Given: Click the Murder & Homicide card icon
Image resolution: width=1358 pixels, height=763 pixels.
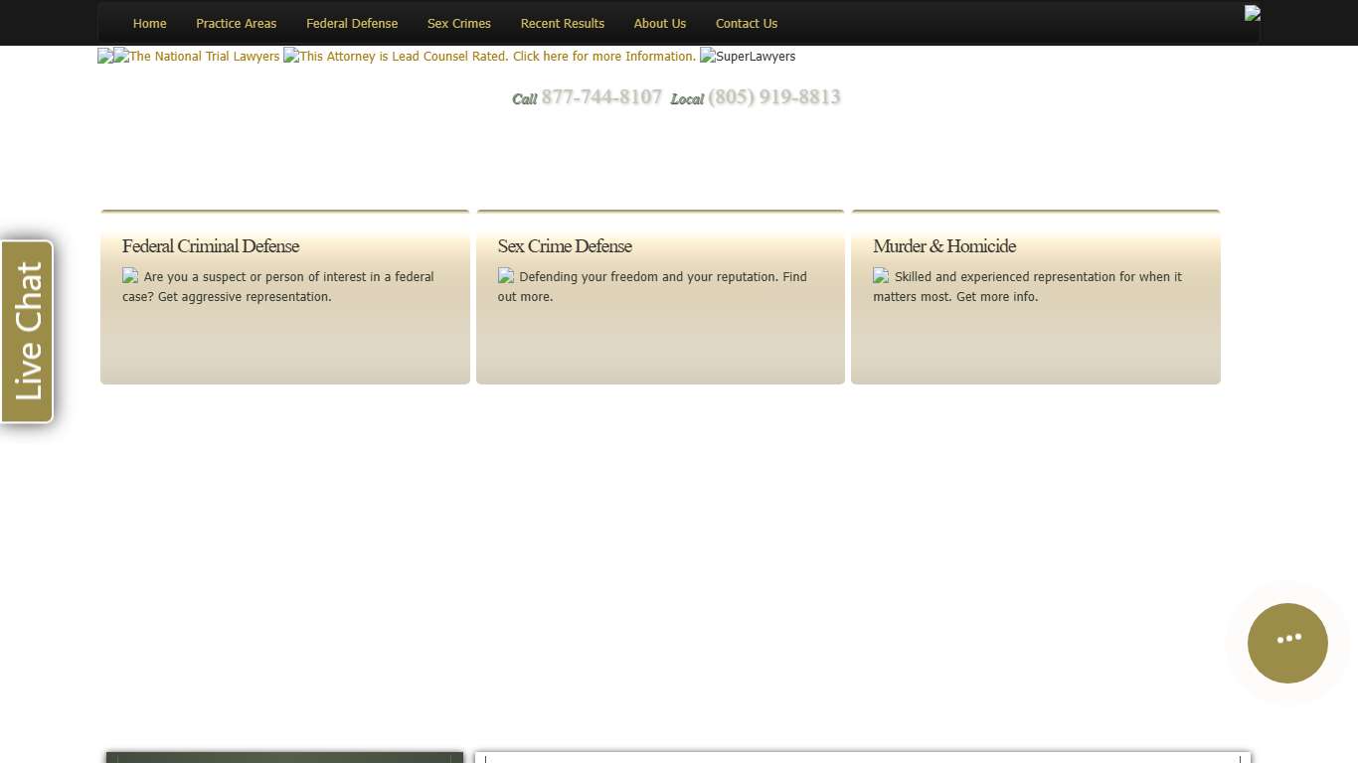Looking at the screenshot, I should (x=881, y=276).
